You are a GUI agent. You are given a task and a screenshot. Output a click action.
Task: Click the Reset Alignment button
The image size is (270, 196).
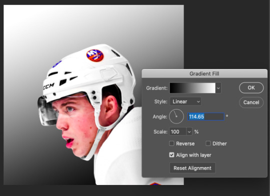192,168
